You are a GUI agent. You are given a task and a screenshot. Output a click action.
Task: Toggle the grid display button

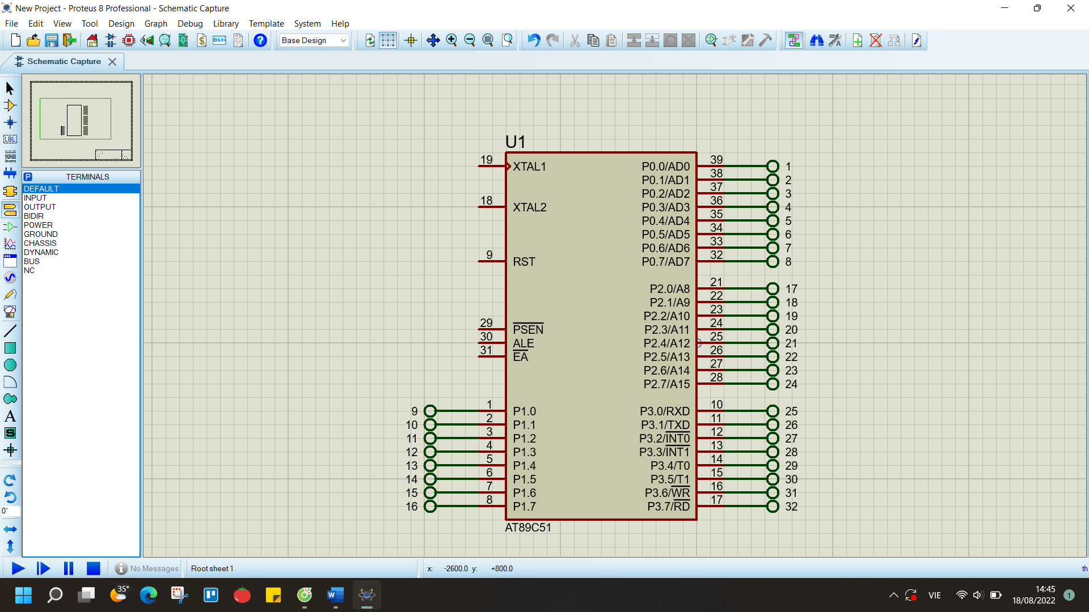(x=388, y=40)
